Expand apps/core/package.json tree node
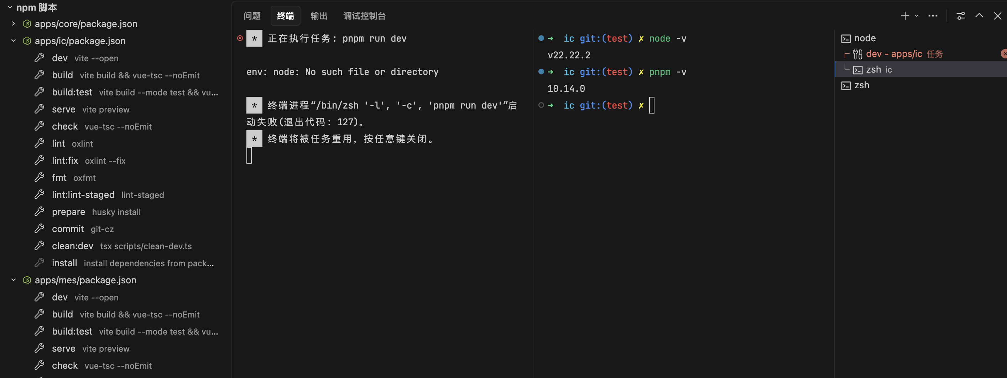Screen dimensions: 1007x378 (13, 23)
